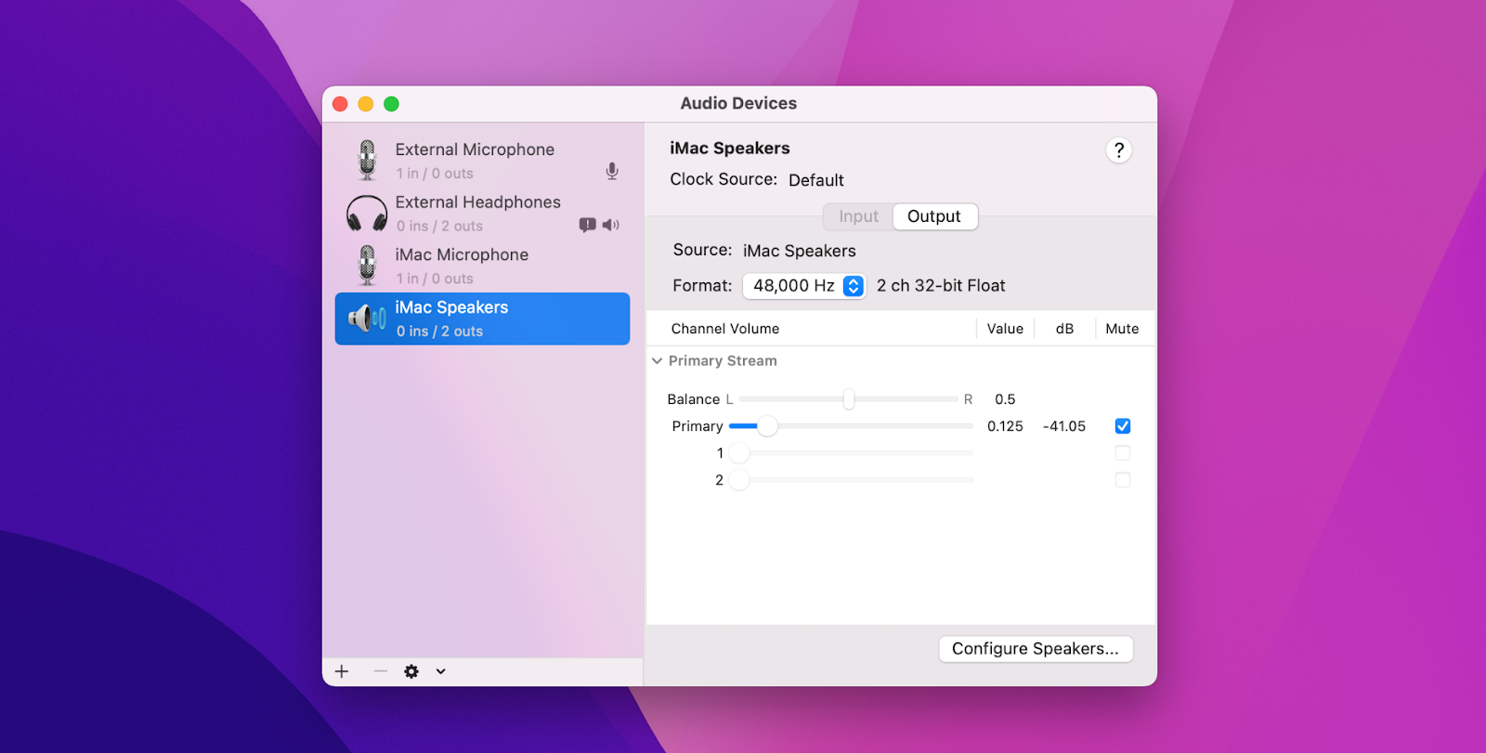Click the External Headphones headphone icon

(x=367, y=214)
